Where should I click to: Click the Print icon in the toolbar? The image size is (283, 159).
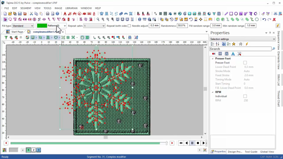[48, 14]
